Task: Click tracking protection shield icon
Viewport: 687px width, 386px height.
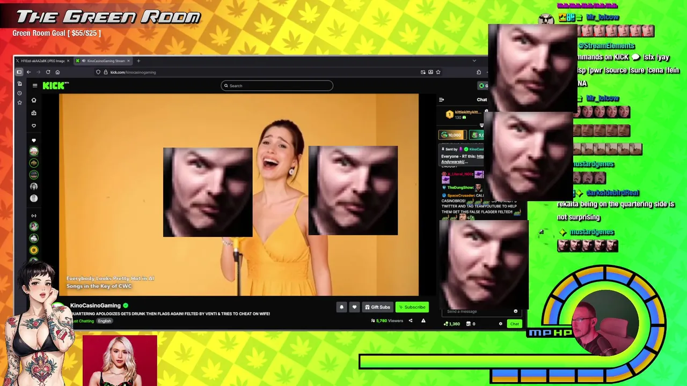Action: click(x=98, y=72)
